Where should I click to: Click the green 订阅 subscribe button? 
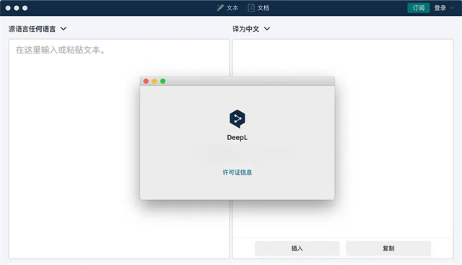point(418,8)
